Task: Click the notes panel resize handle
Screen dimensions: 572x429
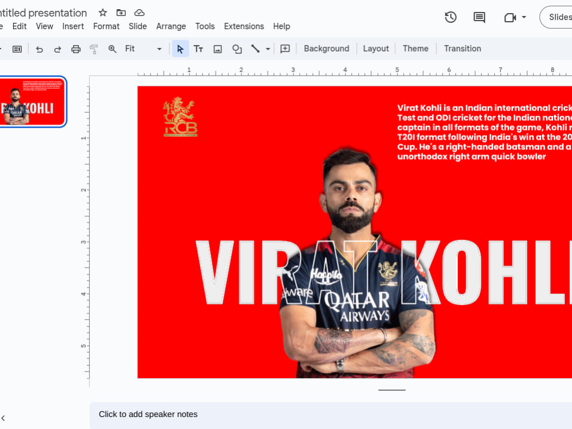Action: pyautogui.click(x=392, y=390)
